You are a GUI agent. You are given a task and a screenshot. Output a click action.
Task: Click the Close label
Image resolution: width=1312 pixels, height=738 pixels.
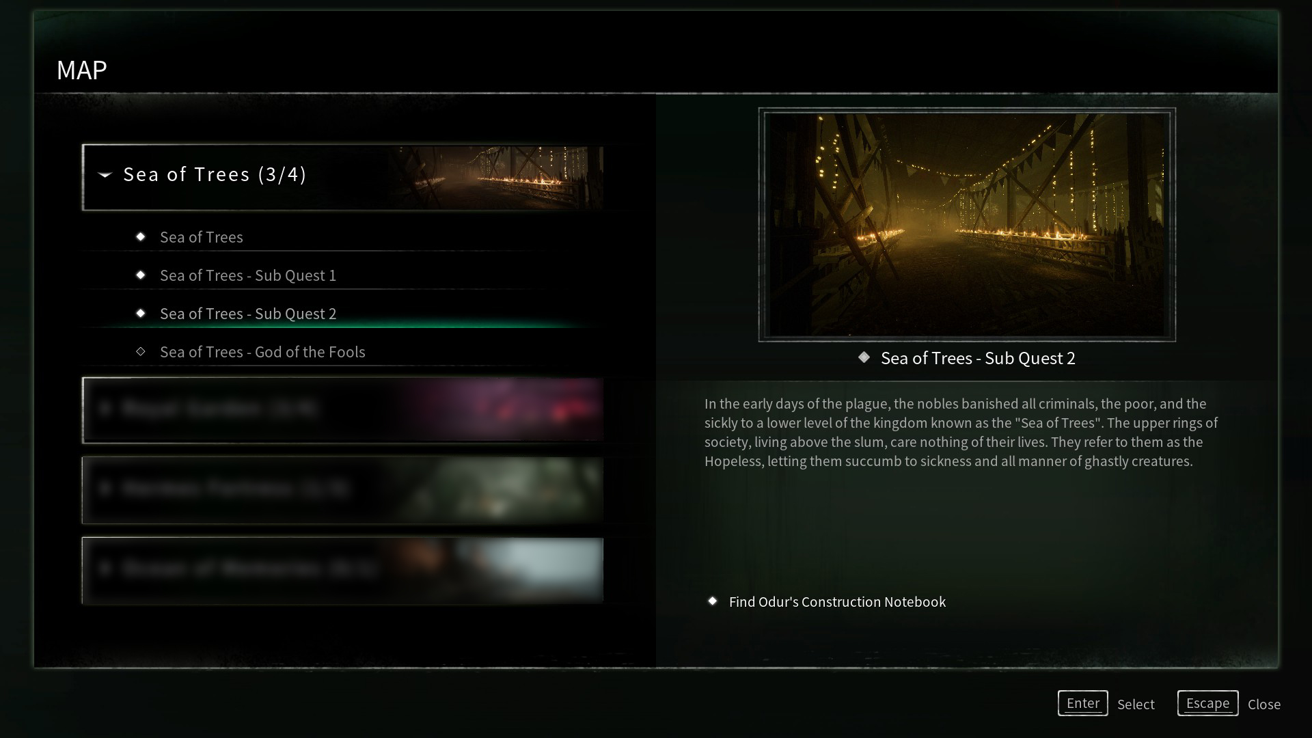pyautogui.click(x=1263, y=705)
